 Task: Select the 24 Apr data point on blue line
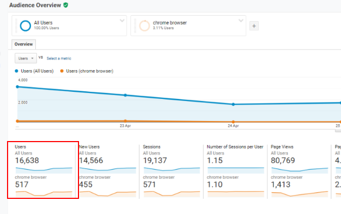[233, 104]
